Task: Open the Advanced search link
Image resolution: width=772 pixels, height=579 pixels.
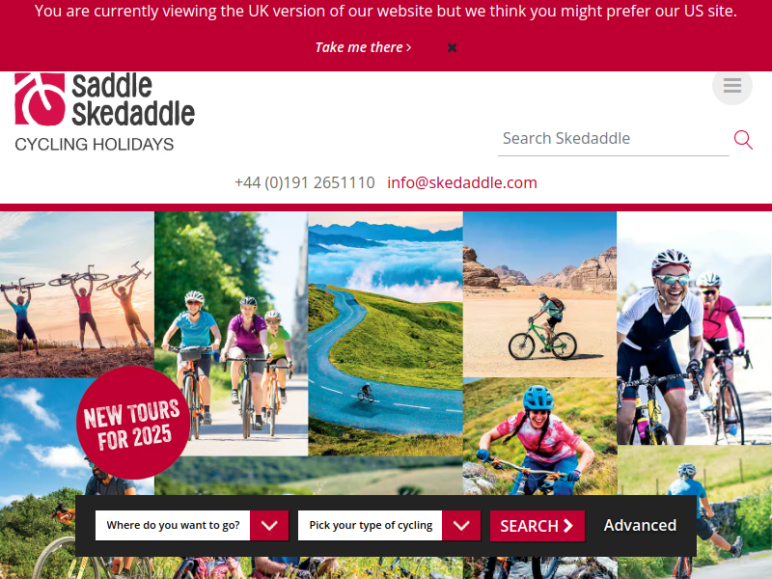Action: tap(640, 525)
